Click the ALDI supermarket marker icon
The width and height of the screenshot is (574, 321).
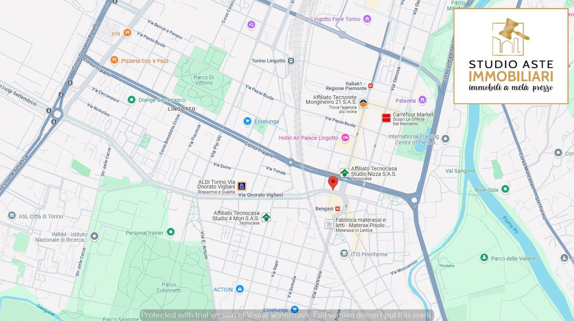(x=241, y=185)
